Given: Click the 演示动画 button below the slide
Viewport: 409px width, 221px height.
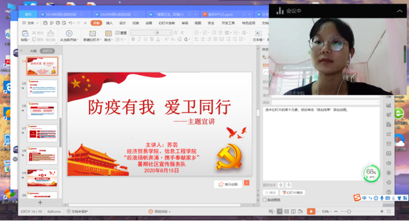Looking at the screenshot, I should (x=228, y=184).
